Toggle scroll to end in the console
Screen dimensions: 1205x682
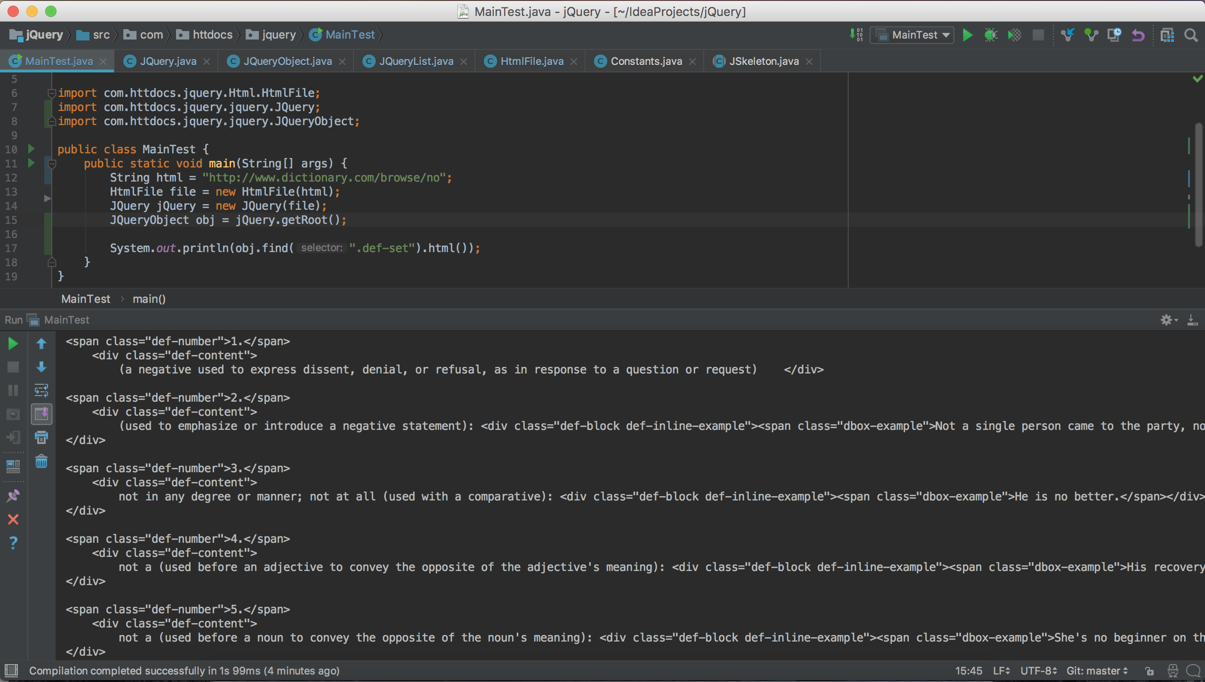(41, 414)
